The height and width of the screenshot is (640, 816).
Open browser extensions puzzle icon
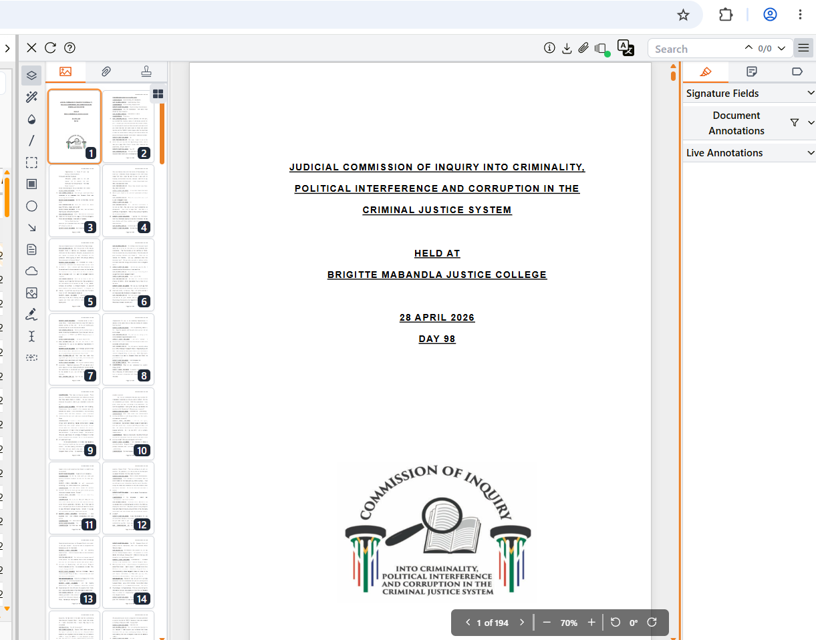[726, 15]
